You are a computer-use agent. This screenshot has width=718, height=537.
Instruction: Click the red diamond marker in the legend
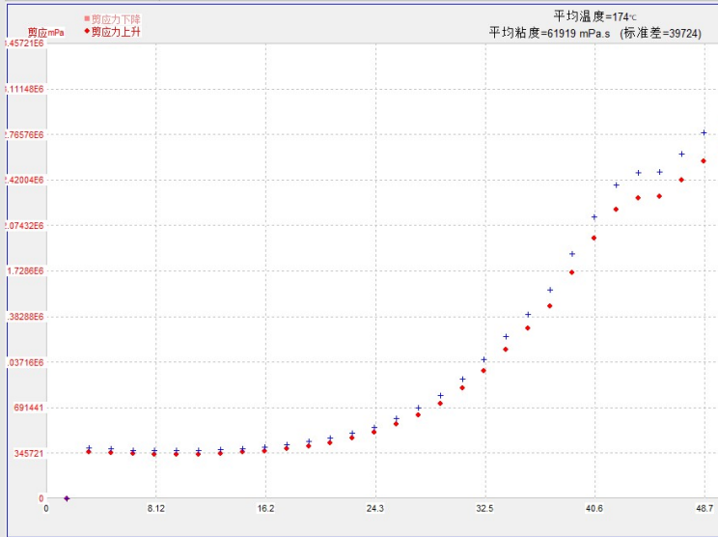click(x=87, y=32)
